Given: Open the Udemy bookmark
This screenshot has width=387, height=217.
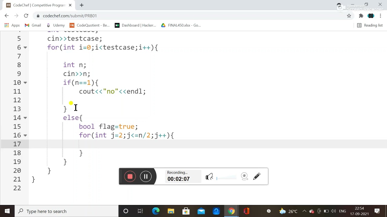Looking at the screenshot, I should coord(56,25).
